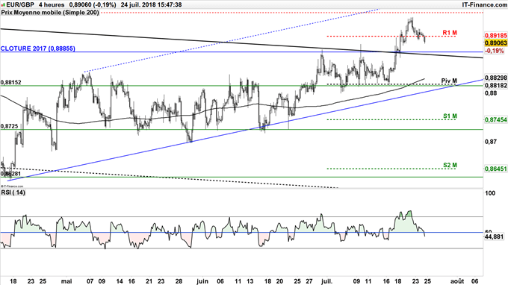Click the red 0,89185 price tag
The width and height of the screenshot is (508, 285).
click(496, 36)
